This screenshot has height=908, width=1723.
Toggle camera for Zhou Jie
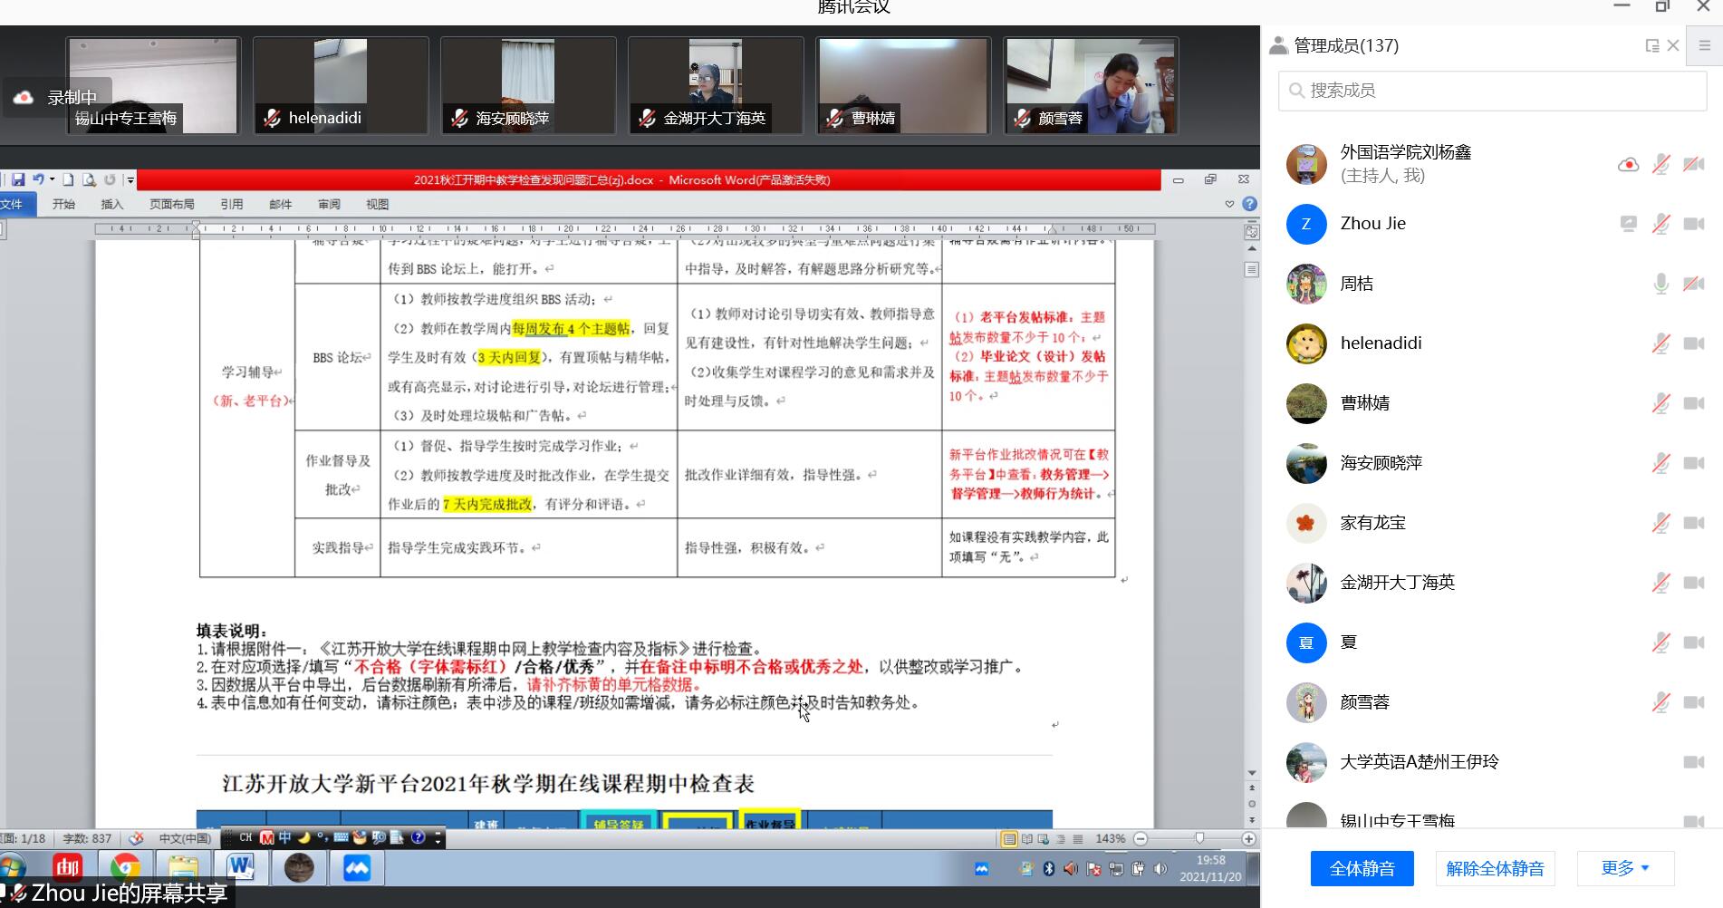click(1694, 224)
